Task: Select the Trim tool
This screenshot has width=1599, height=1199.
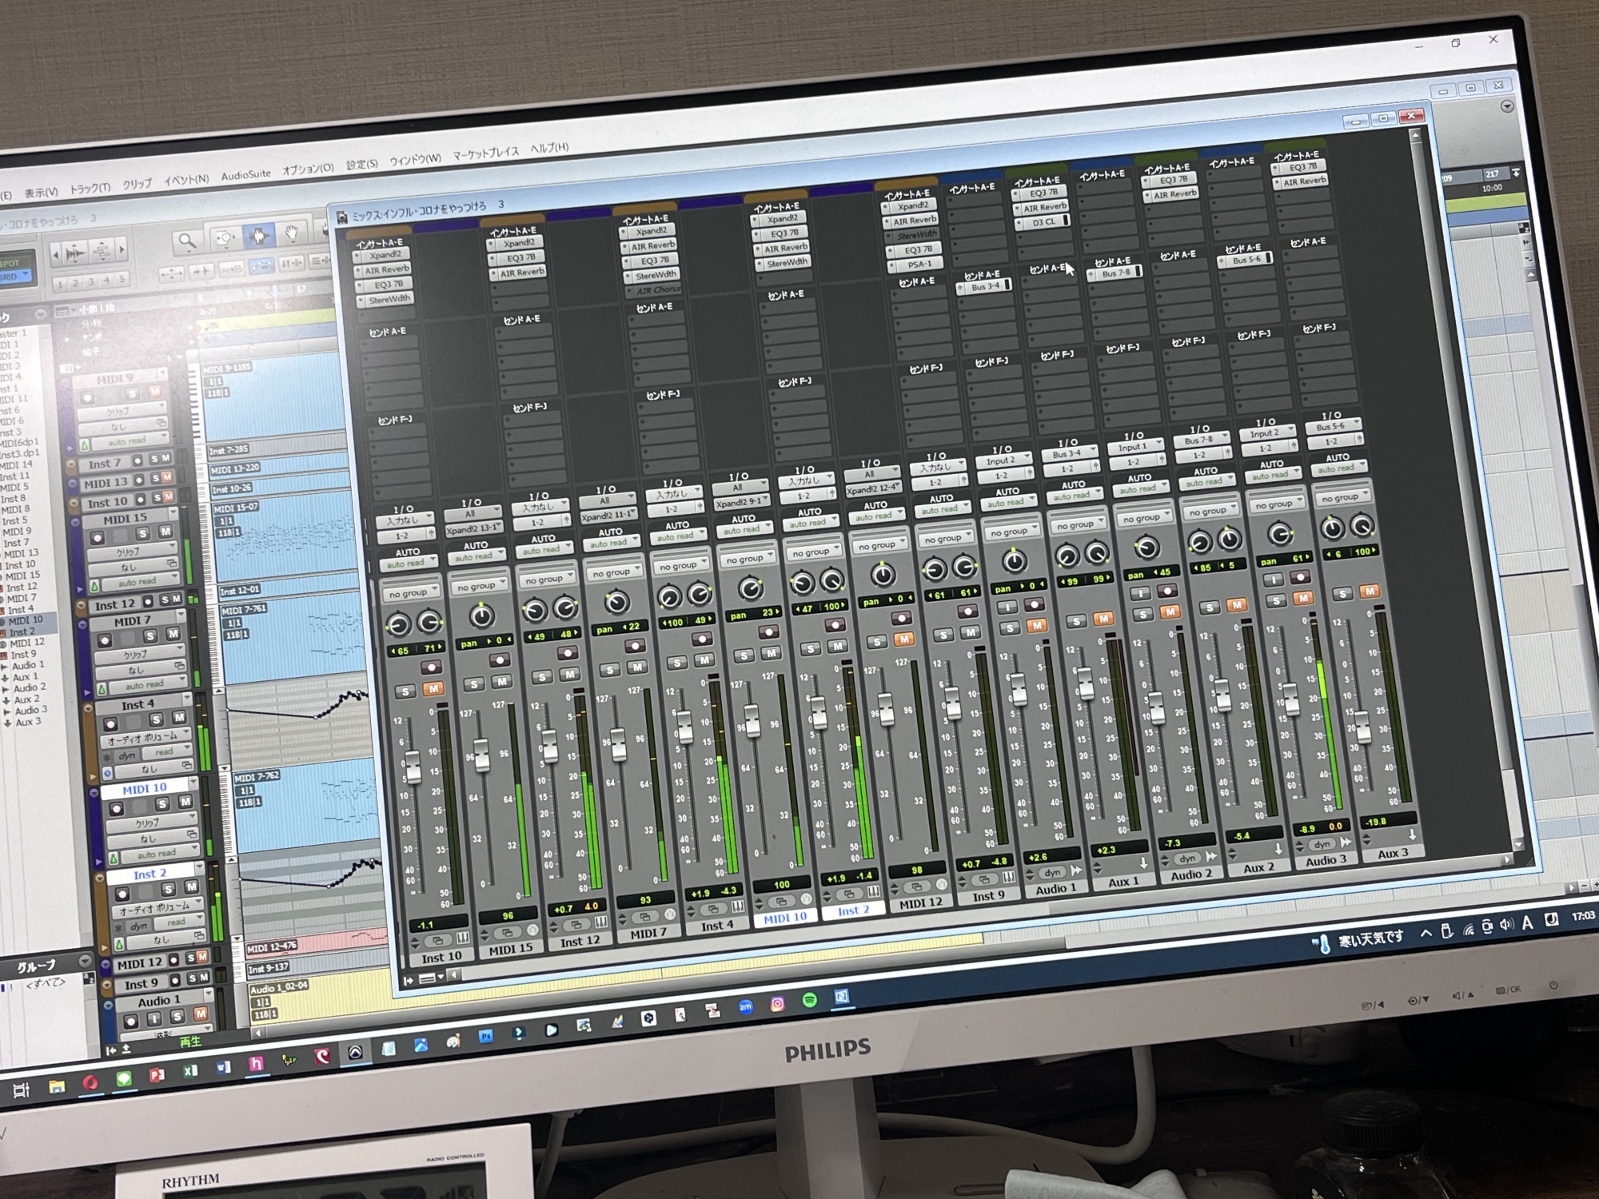Action: tap(225, 238)
